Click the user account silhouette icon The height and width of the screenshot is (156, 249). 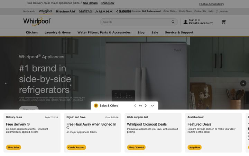point(185,22)
